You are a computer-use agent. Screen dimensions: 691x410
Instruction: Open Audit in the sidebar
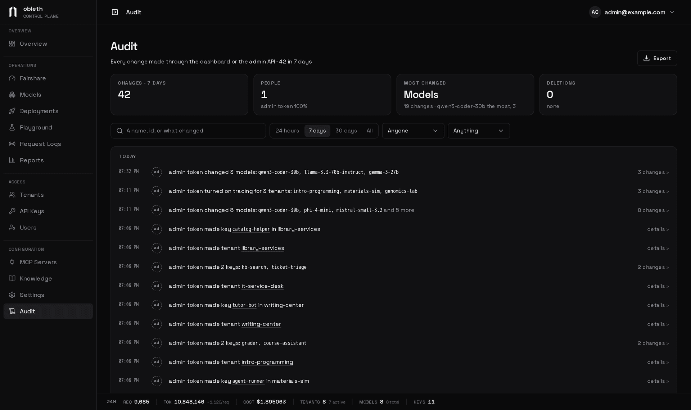coord(48,311)
